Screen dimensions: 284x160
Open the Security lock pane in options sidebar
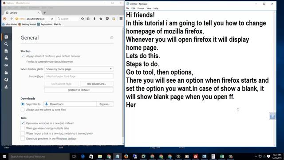pos(6,72)
